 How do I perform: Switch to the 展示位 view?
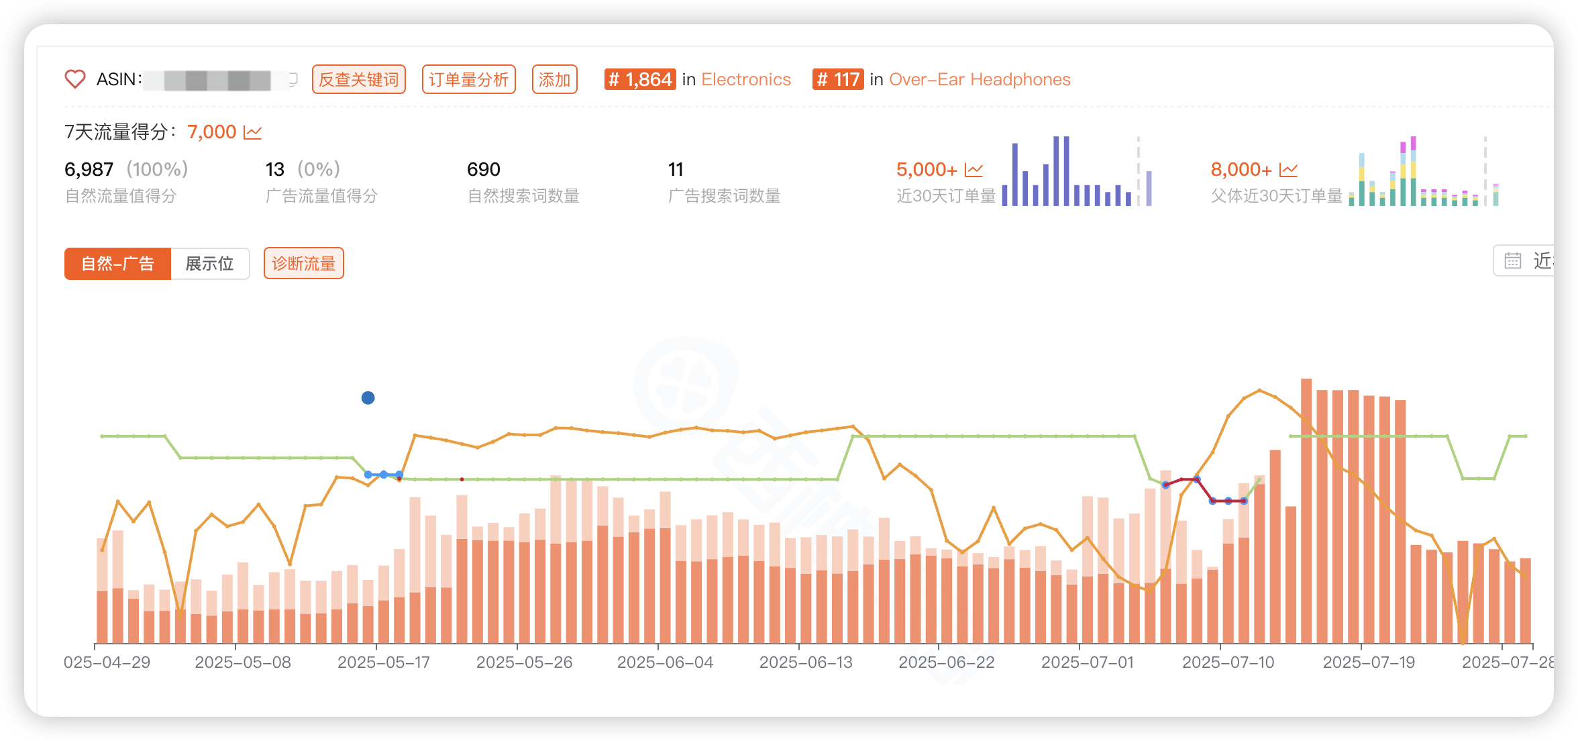209,263
